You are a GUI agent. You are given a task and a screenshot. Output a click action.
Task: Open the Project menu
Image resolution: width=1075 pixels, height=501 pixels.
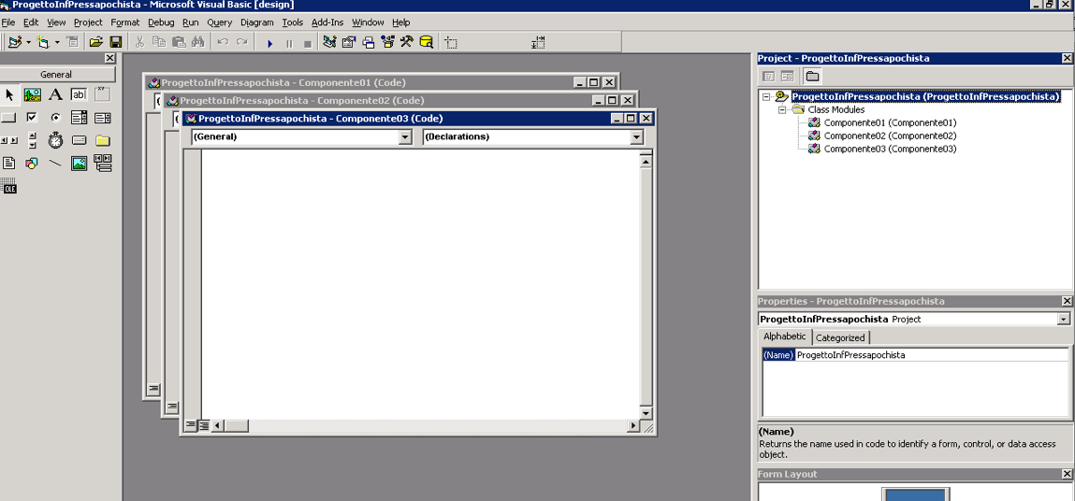(89, 22)
